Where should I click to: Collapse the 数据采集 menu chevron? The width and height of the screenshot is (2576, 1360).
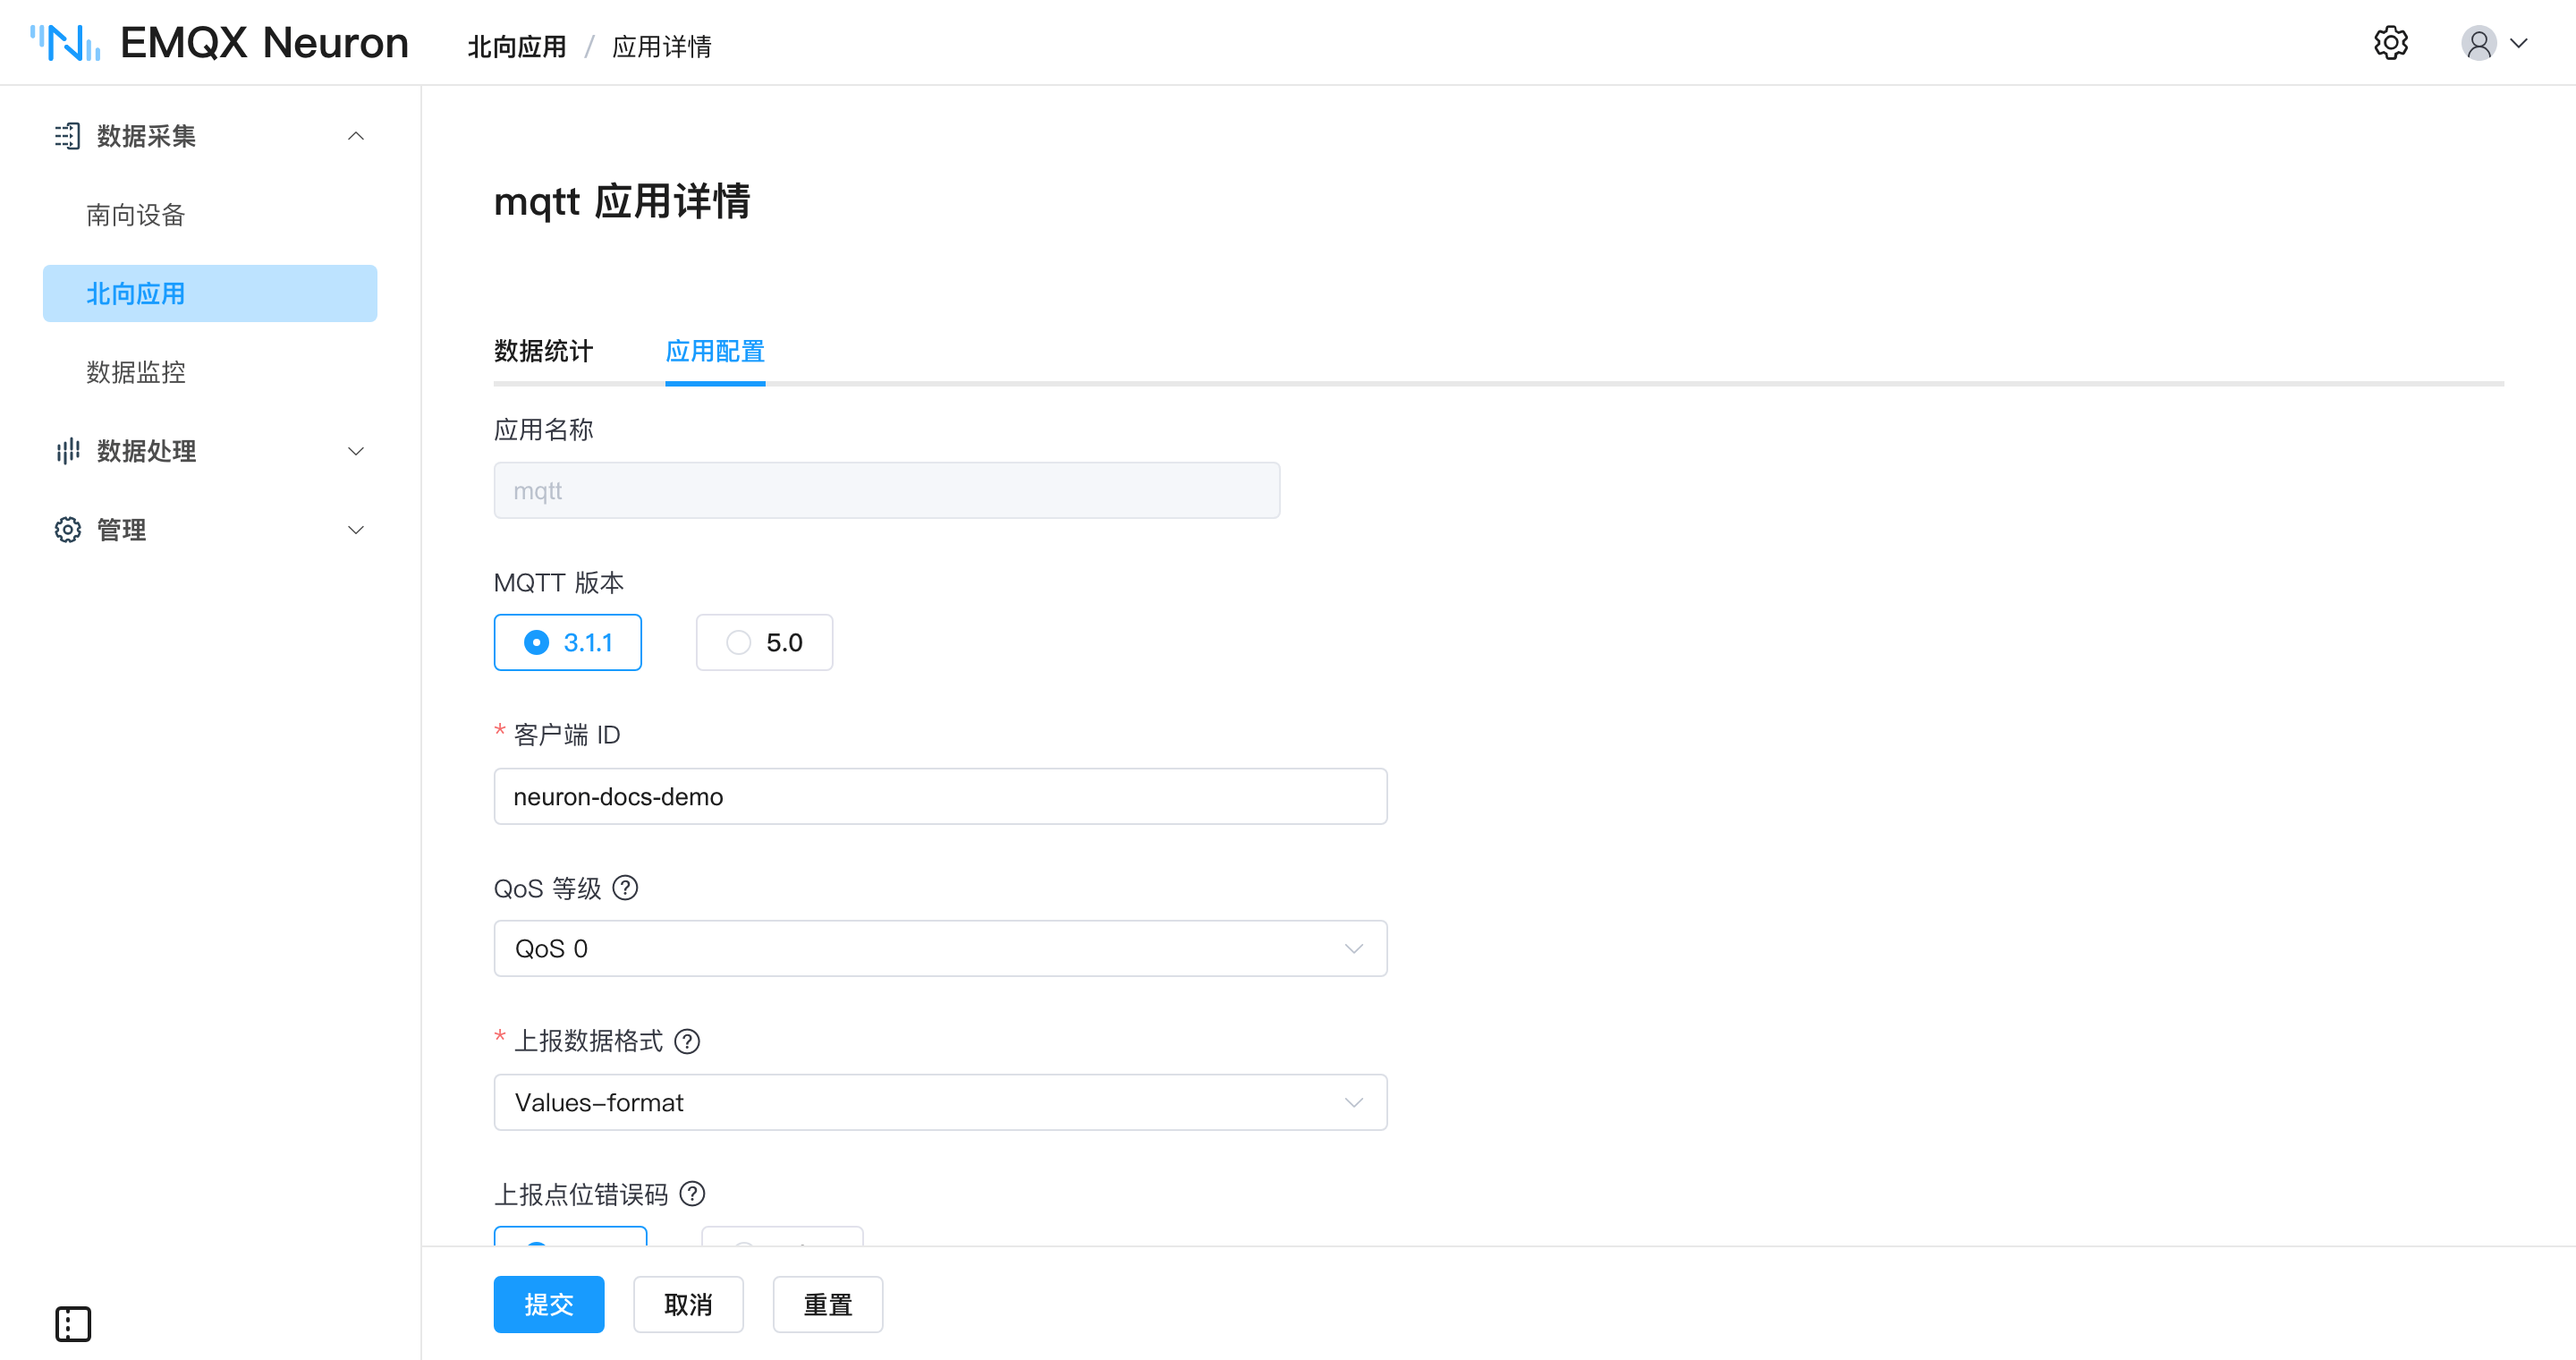tap(355, 136)
